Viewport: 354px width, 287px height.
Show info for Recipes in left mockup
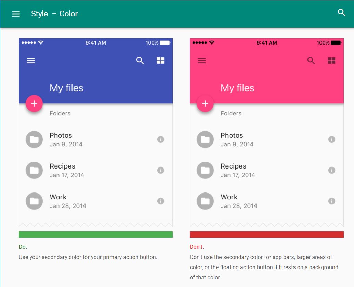pyautogui.click(x=160, y=170)
